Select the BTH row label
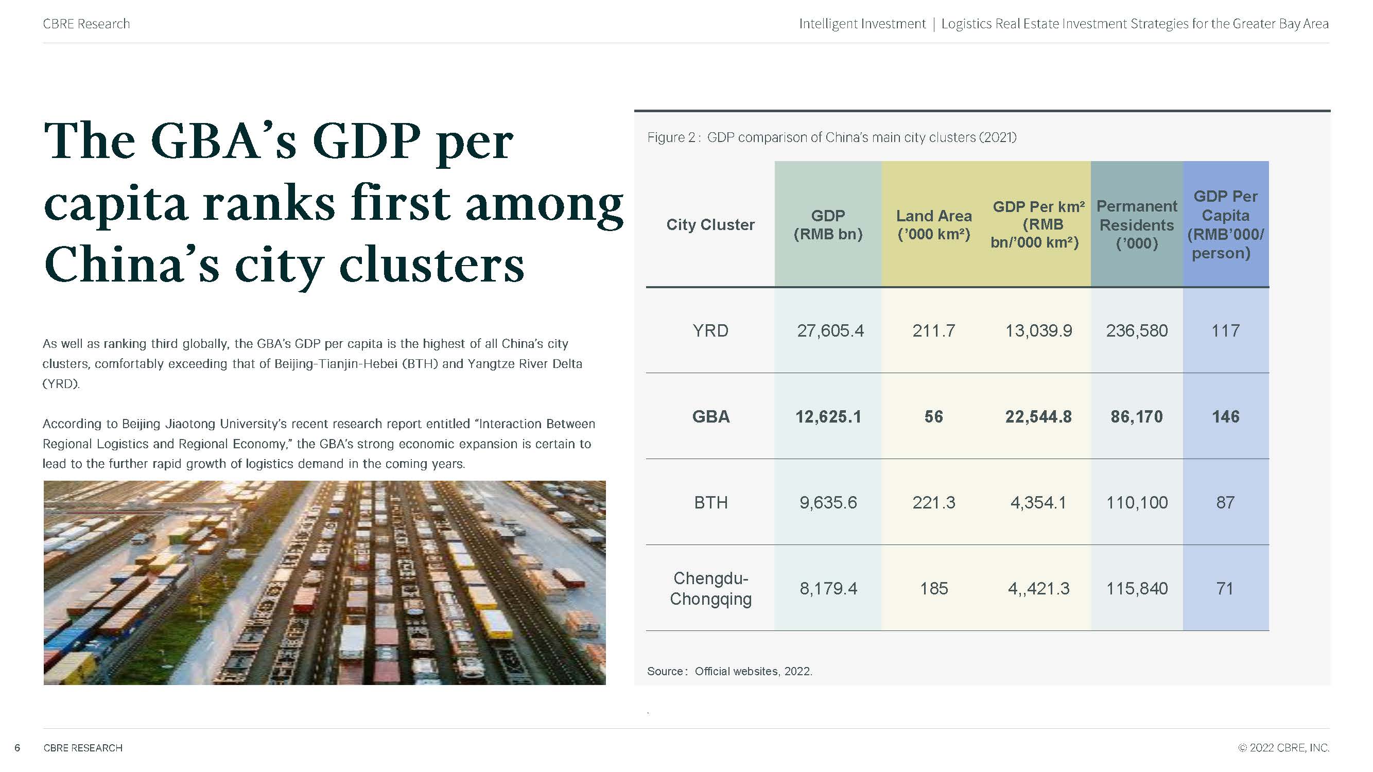 (x=710, y=502)
